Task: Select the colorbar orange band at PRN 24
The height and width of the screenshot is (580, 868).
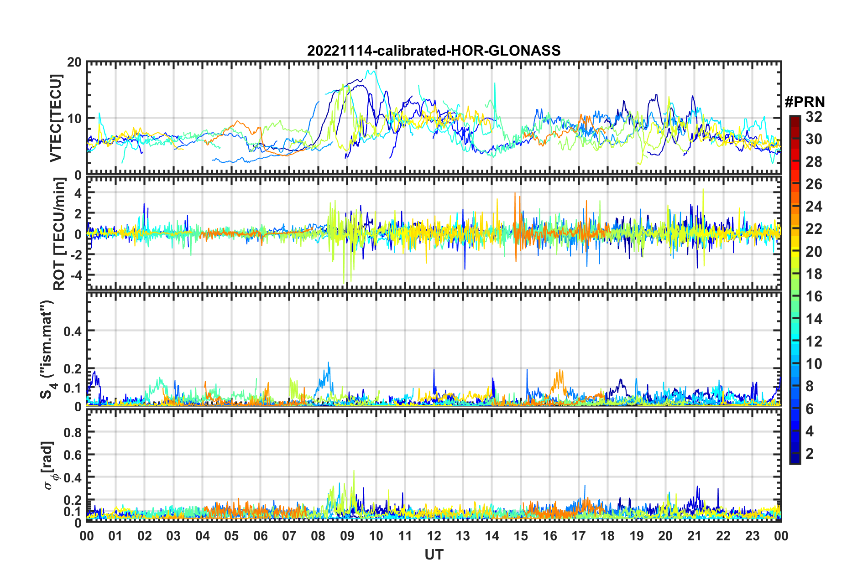Action: [x=795, y=207]
